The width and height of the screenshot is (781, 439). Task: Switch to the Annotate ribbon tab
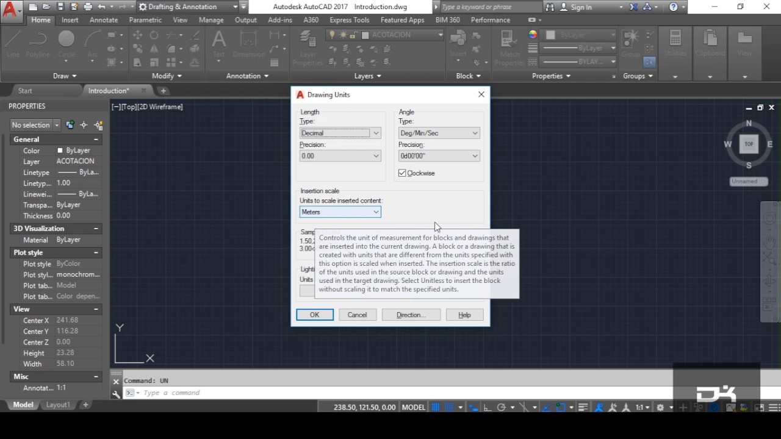tap(104, 20)
